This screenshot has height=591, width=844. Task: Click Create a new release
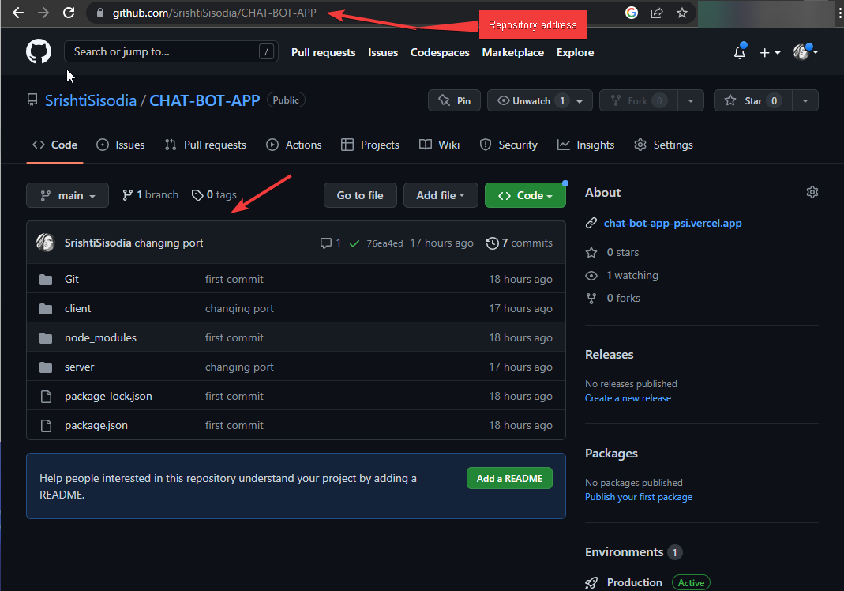click(628, 398)
